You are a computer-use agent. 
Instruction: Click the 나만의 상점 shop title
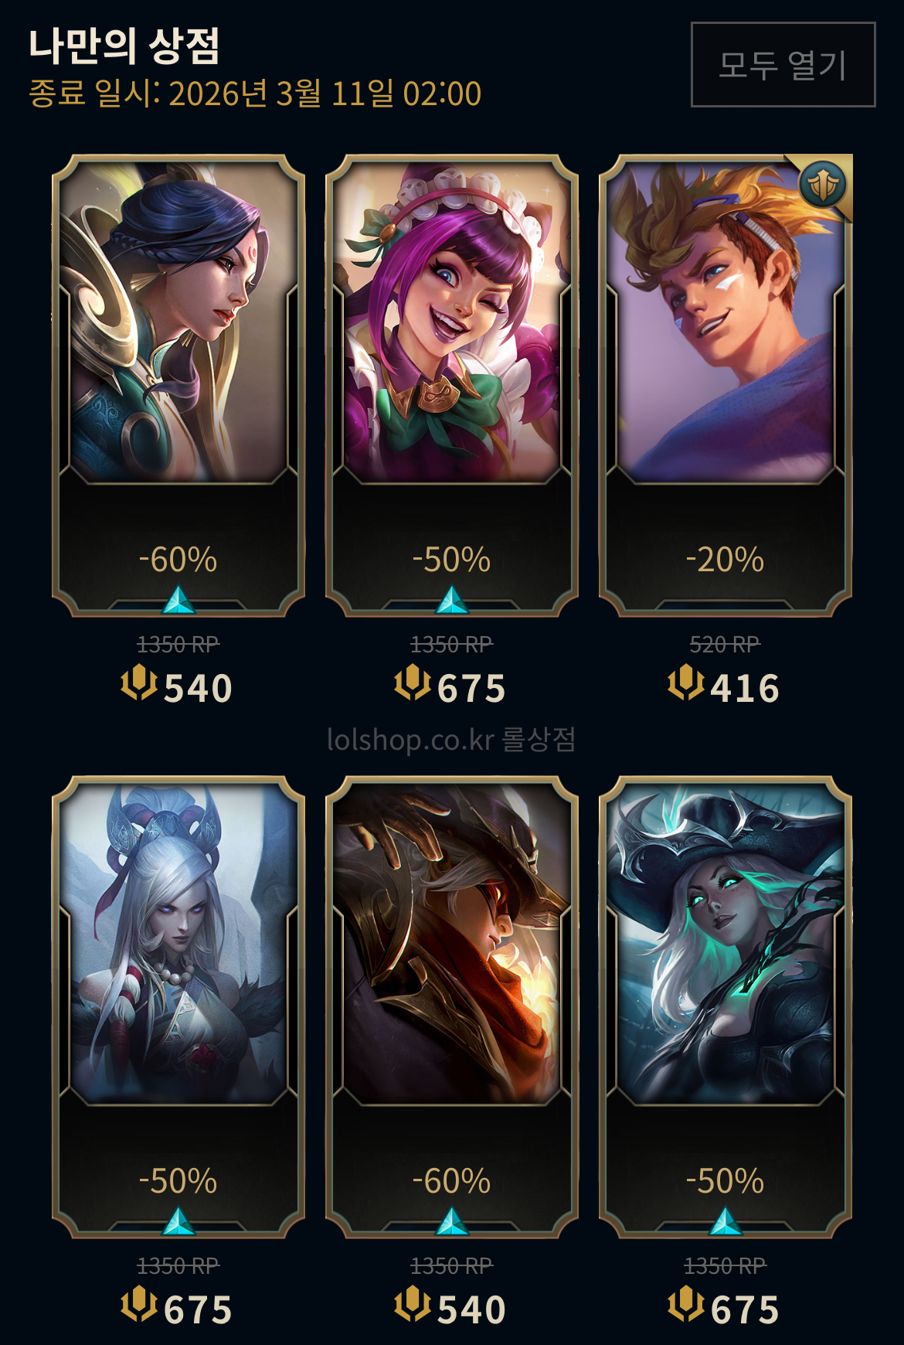(124, 46)
